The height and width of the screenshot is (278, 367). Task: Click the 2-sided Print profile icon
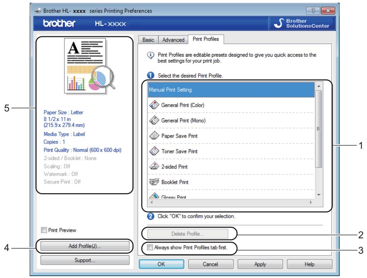point(154,167)
